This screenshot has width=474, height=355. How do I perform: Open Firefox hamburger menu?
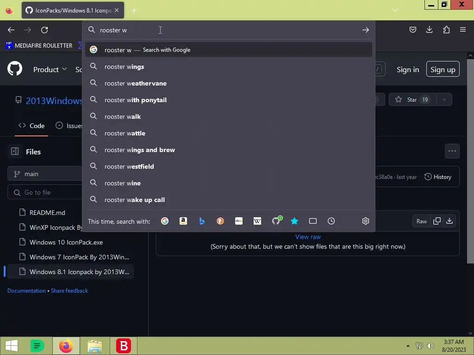(x=463, y=30)
